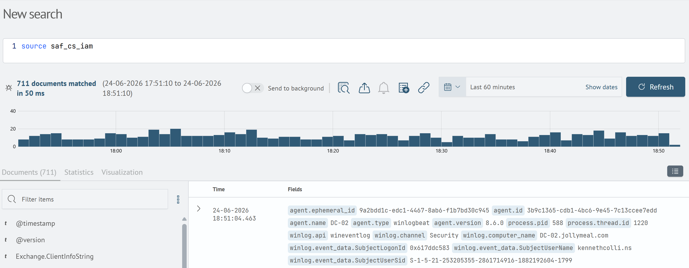Image resolution: width=689 pixels, height=268 pixels.
Task: Click the Time column header
Action: pyautogui.click(x=218, y=189)
